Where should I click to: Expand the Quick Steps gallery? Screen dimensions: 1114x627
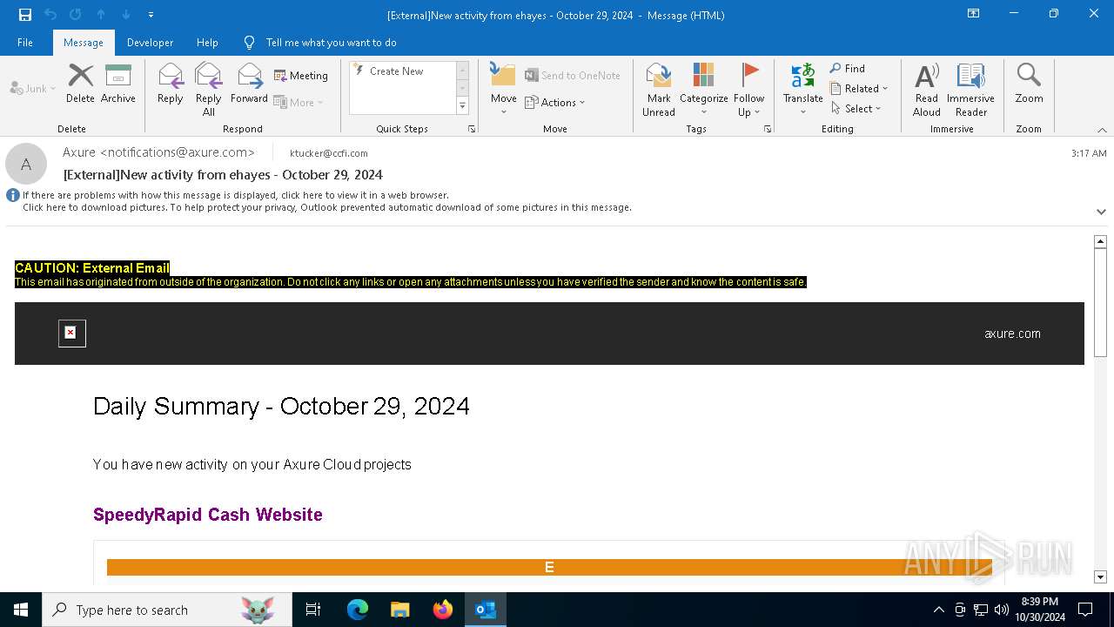tap(463, 105)
